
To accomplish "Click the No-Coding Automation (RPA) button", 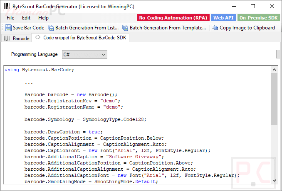I will click(x=173, y=18).
